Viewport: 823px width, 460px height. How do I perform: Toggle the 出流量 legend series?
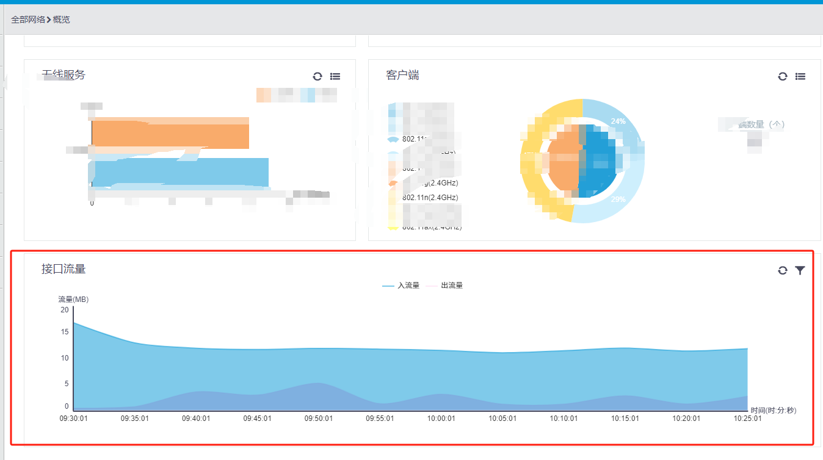[x=444, y=286]
